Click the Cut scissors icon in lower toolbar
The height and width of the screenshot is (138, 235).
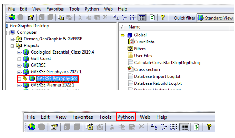click(112, 127)
